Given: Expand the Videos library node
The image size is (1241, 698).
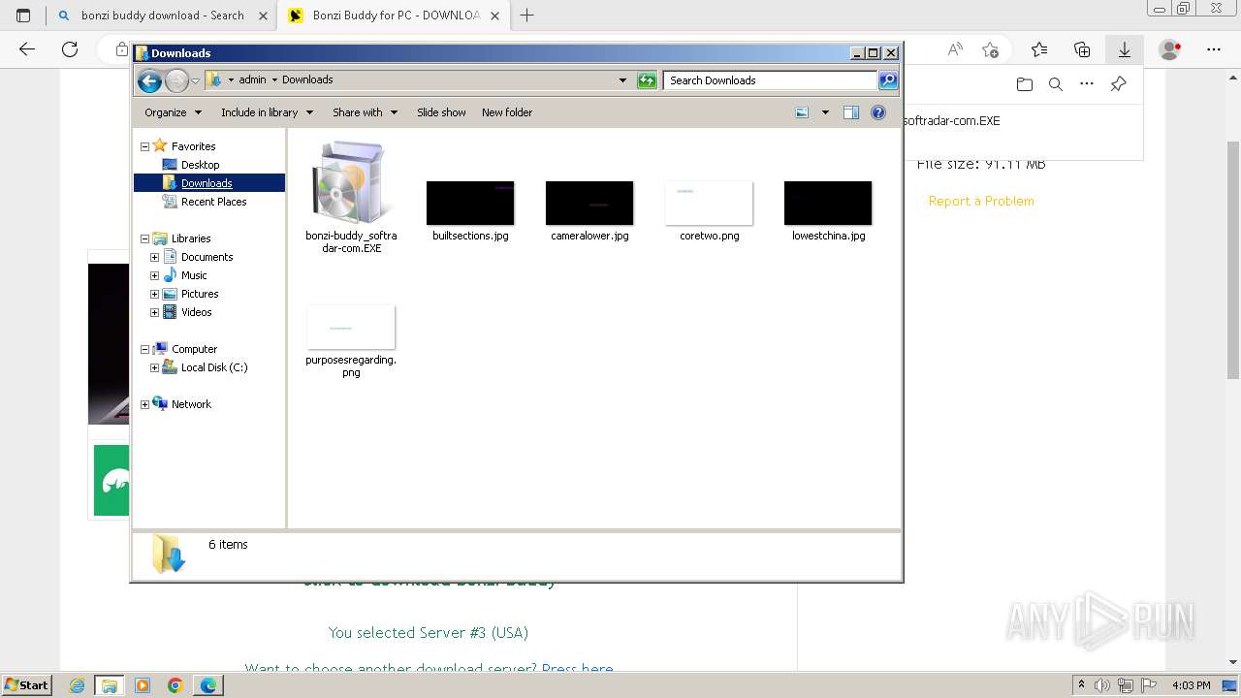Looking at the screenshot, I should (x=154, y=312).
